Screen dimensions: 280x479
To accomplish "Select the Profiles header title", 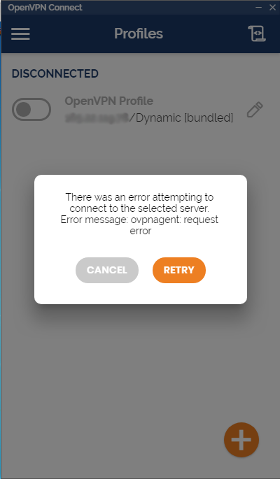I will click(139, 34).
